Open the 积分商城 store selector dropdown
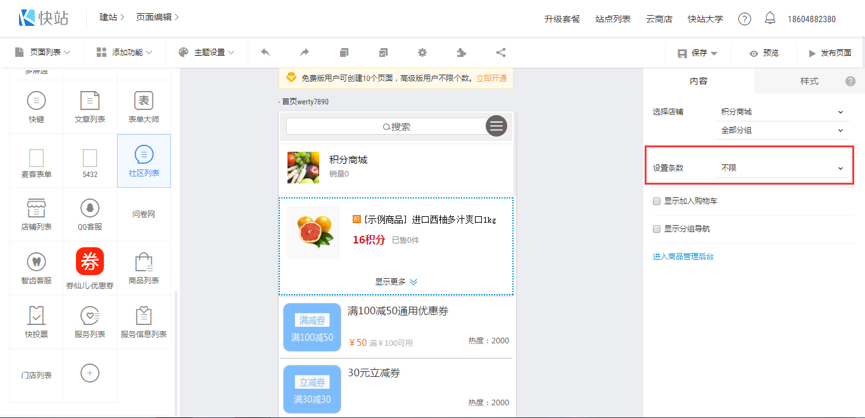 click(x=782, y=112)
